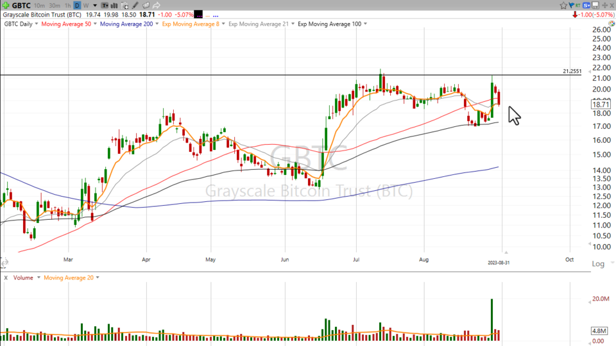Click the scale arrow near 10.00 price
Viewport: 616px width, 346px height.
tap(589, 244)
